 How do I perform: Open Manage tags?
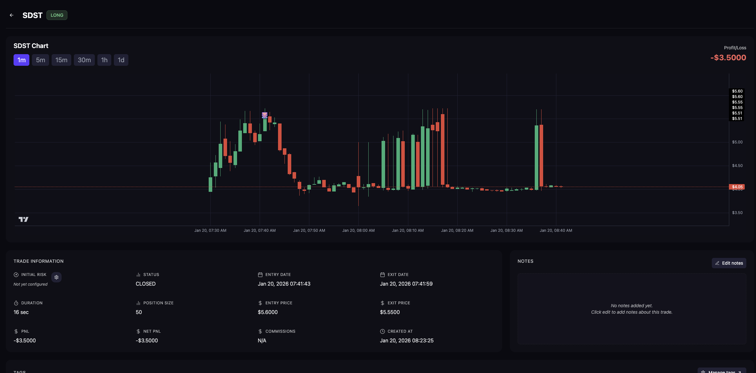pos(722,371)
